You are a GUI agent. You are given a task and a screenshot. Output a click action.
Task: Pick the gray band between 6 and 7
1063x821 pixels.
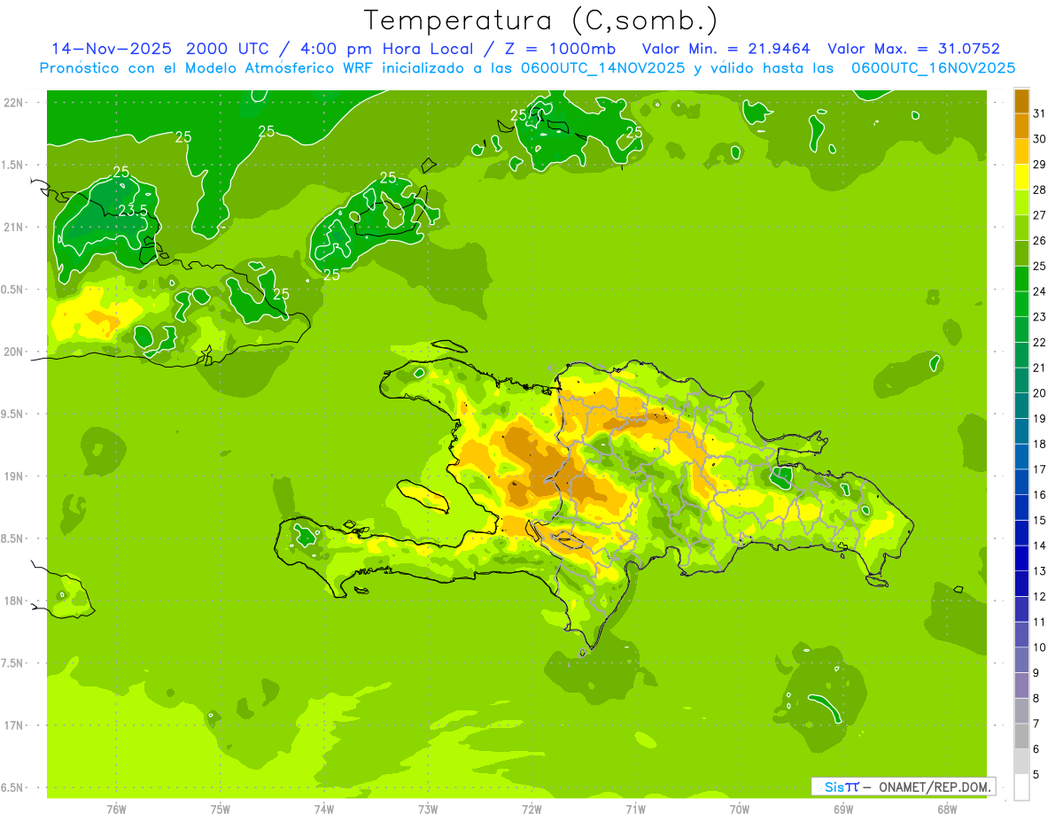click(1021, 736)
